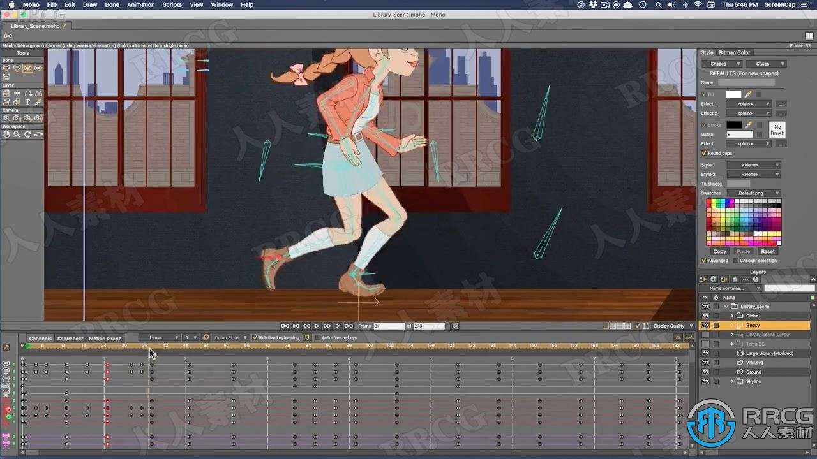
Task: Click the Play button in playback controls
Action: pyautogui.click(x=317, y=326)
